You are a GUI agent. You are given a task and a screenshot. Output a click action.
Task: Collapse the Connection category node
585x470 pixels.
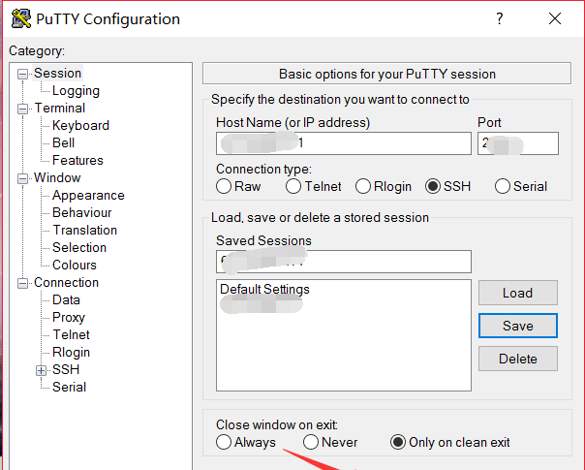(22, 284)
